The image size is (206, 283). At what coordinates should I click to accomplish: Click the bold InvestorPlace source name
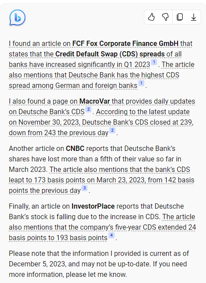coord(93,206)
